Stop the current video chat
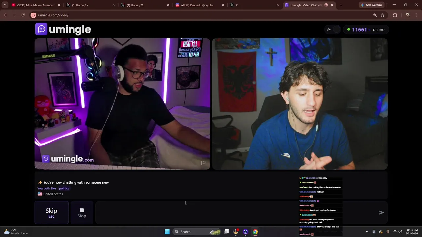 coord(82,213)
